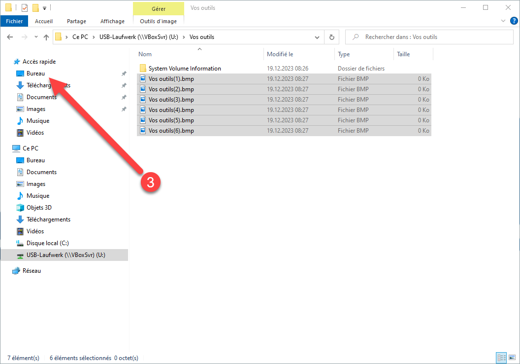
Task: Open Musique under Accès rapide
Action: click(38, 121)
